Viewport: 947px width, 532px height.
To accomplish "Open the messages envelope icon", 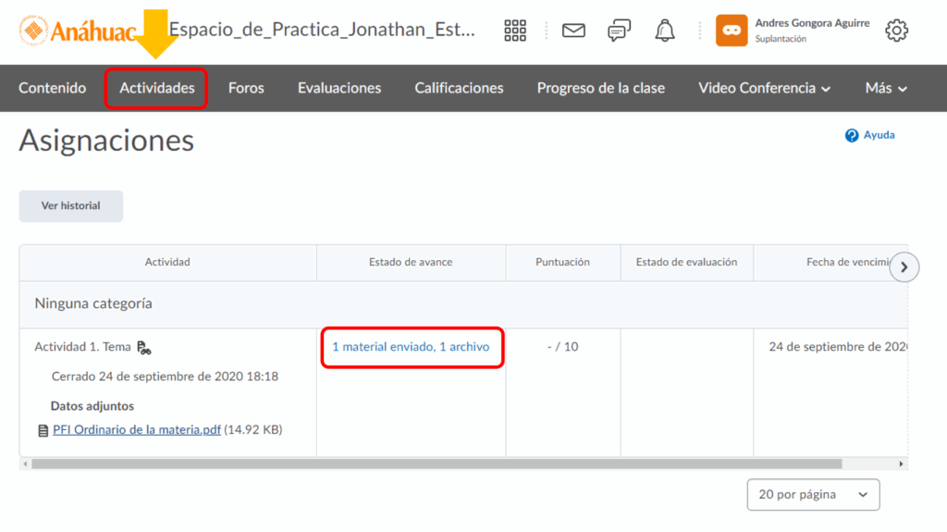I will click(573, 31).
